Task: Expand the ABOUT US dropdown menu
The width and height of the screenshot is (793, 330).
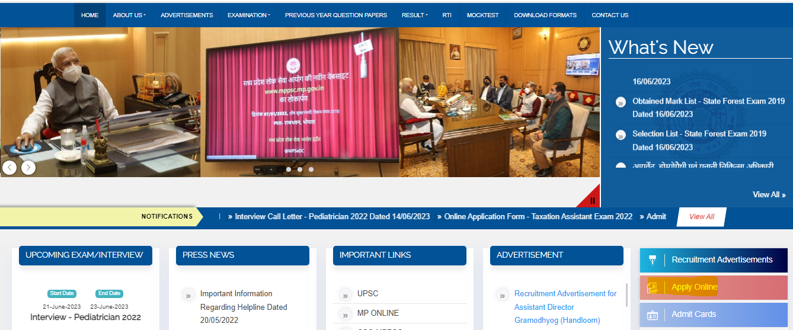Action: pos(129,15)
